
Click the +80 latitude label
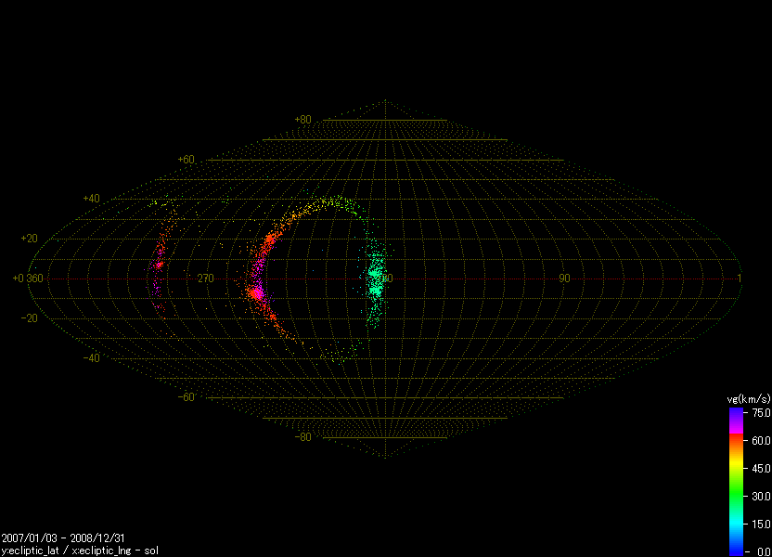click(x=302, y=120)
